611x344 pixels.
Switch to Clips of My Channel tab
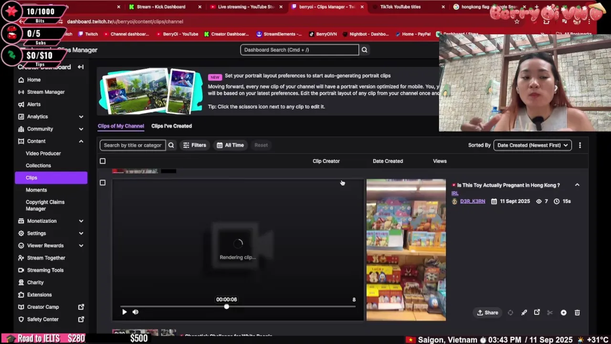121,126
